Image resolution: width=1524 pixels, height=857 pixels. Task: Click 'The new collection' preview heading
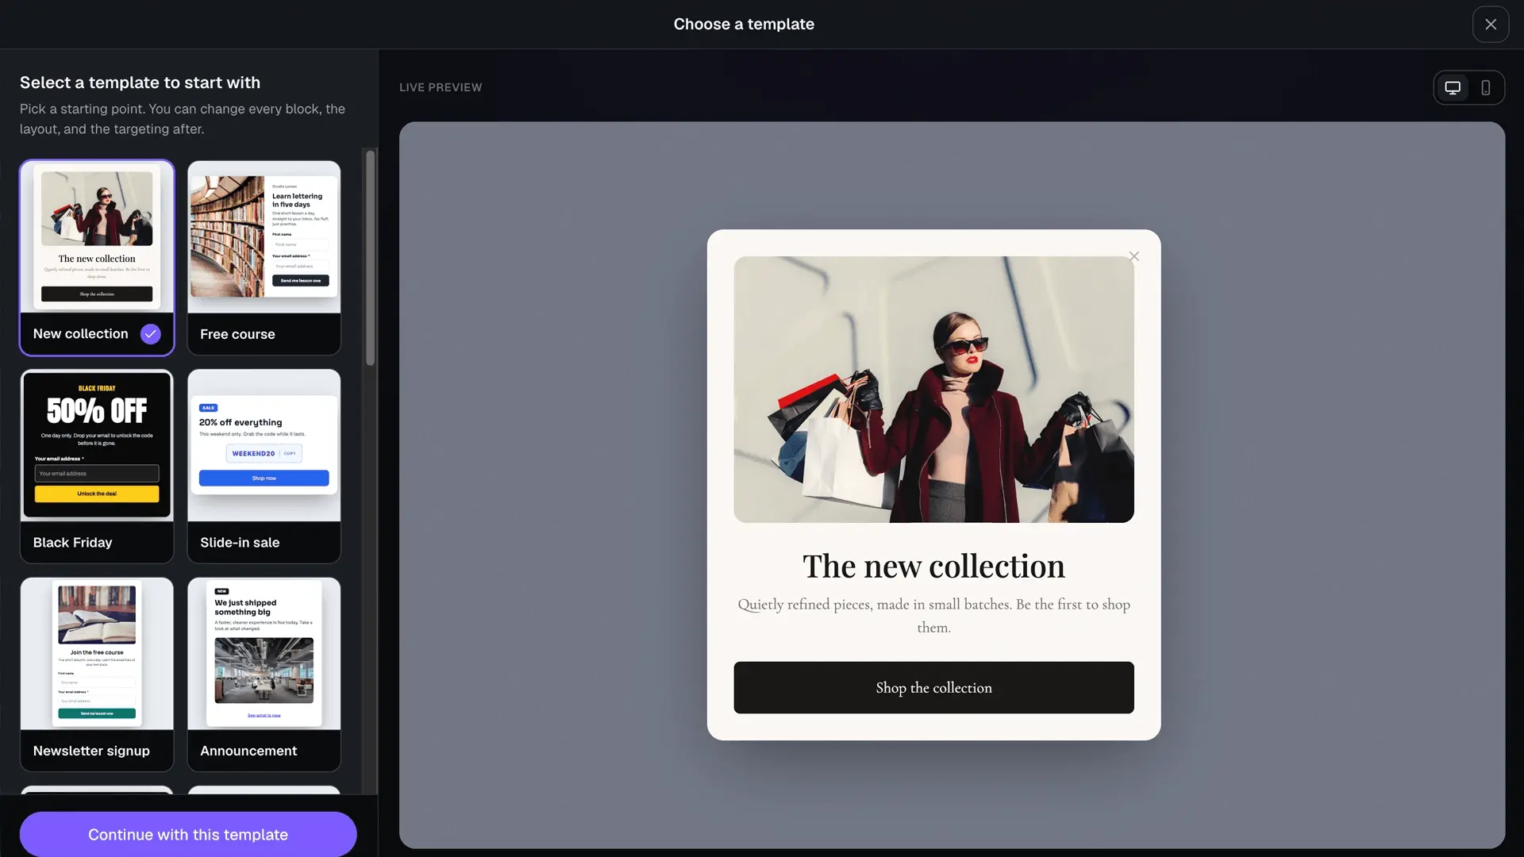pos(933,567)
